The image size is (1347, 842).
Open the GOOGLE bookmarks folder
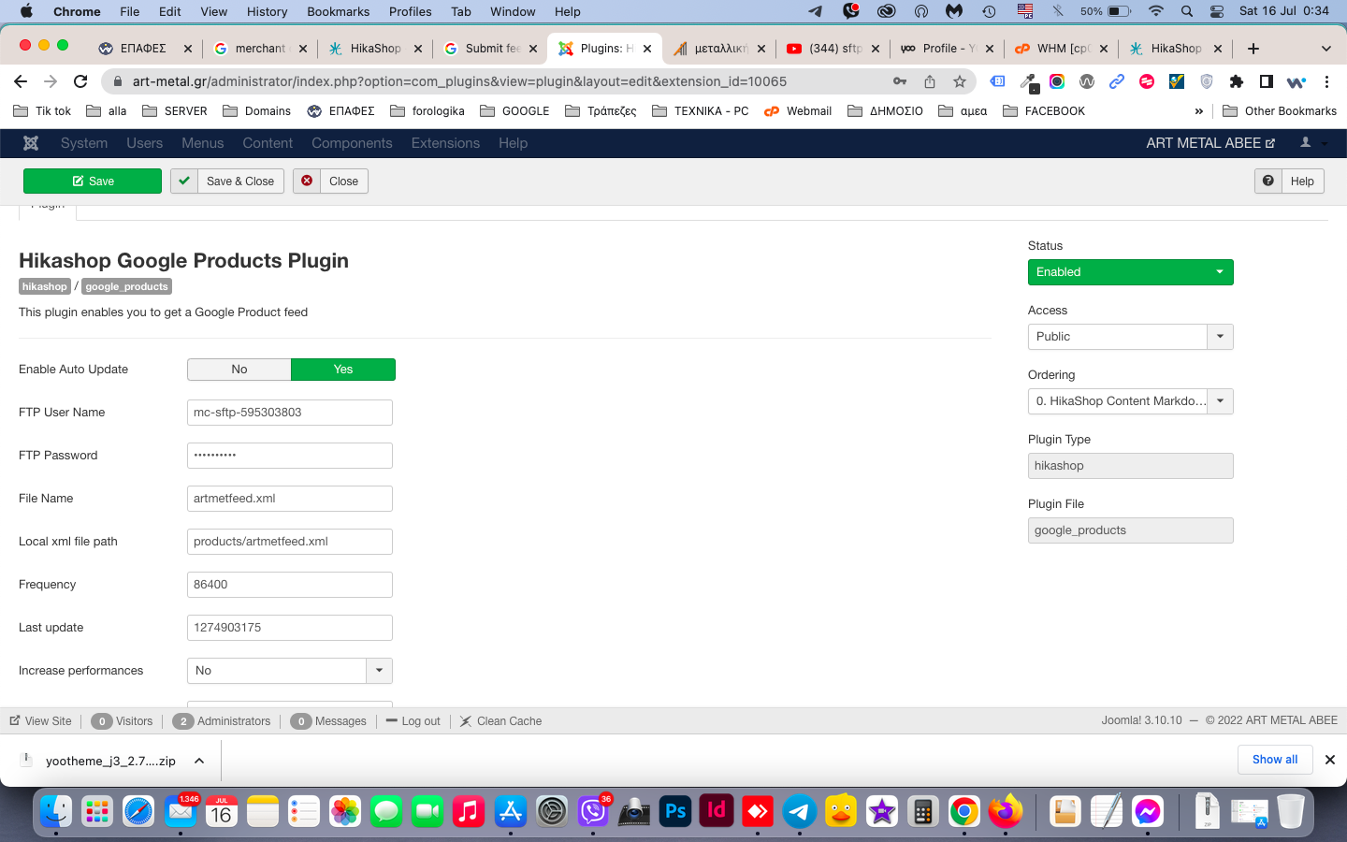point(515,111)
